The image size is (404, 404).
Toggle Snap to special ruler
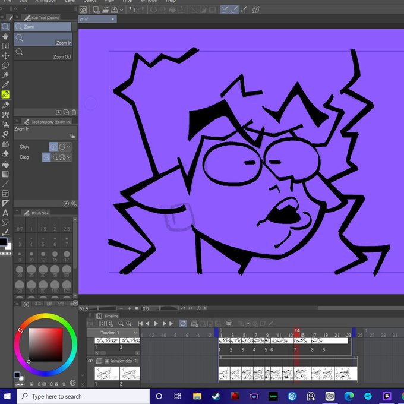234,10
